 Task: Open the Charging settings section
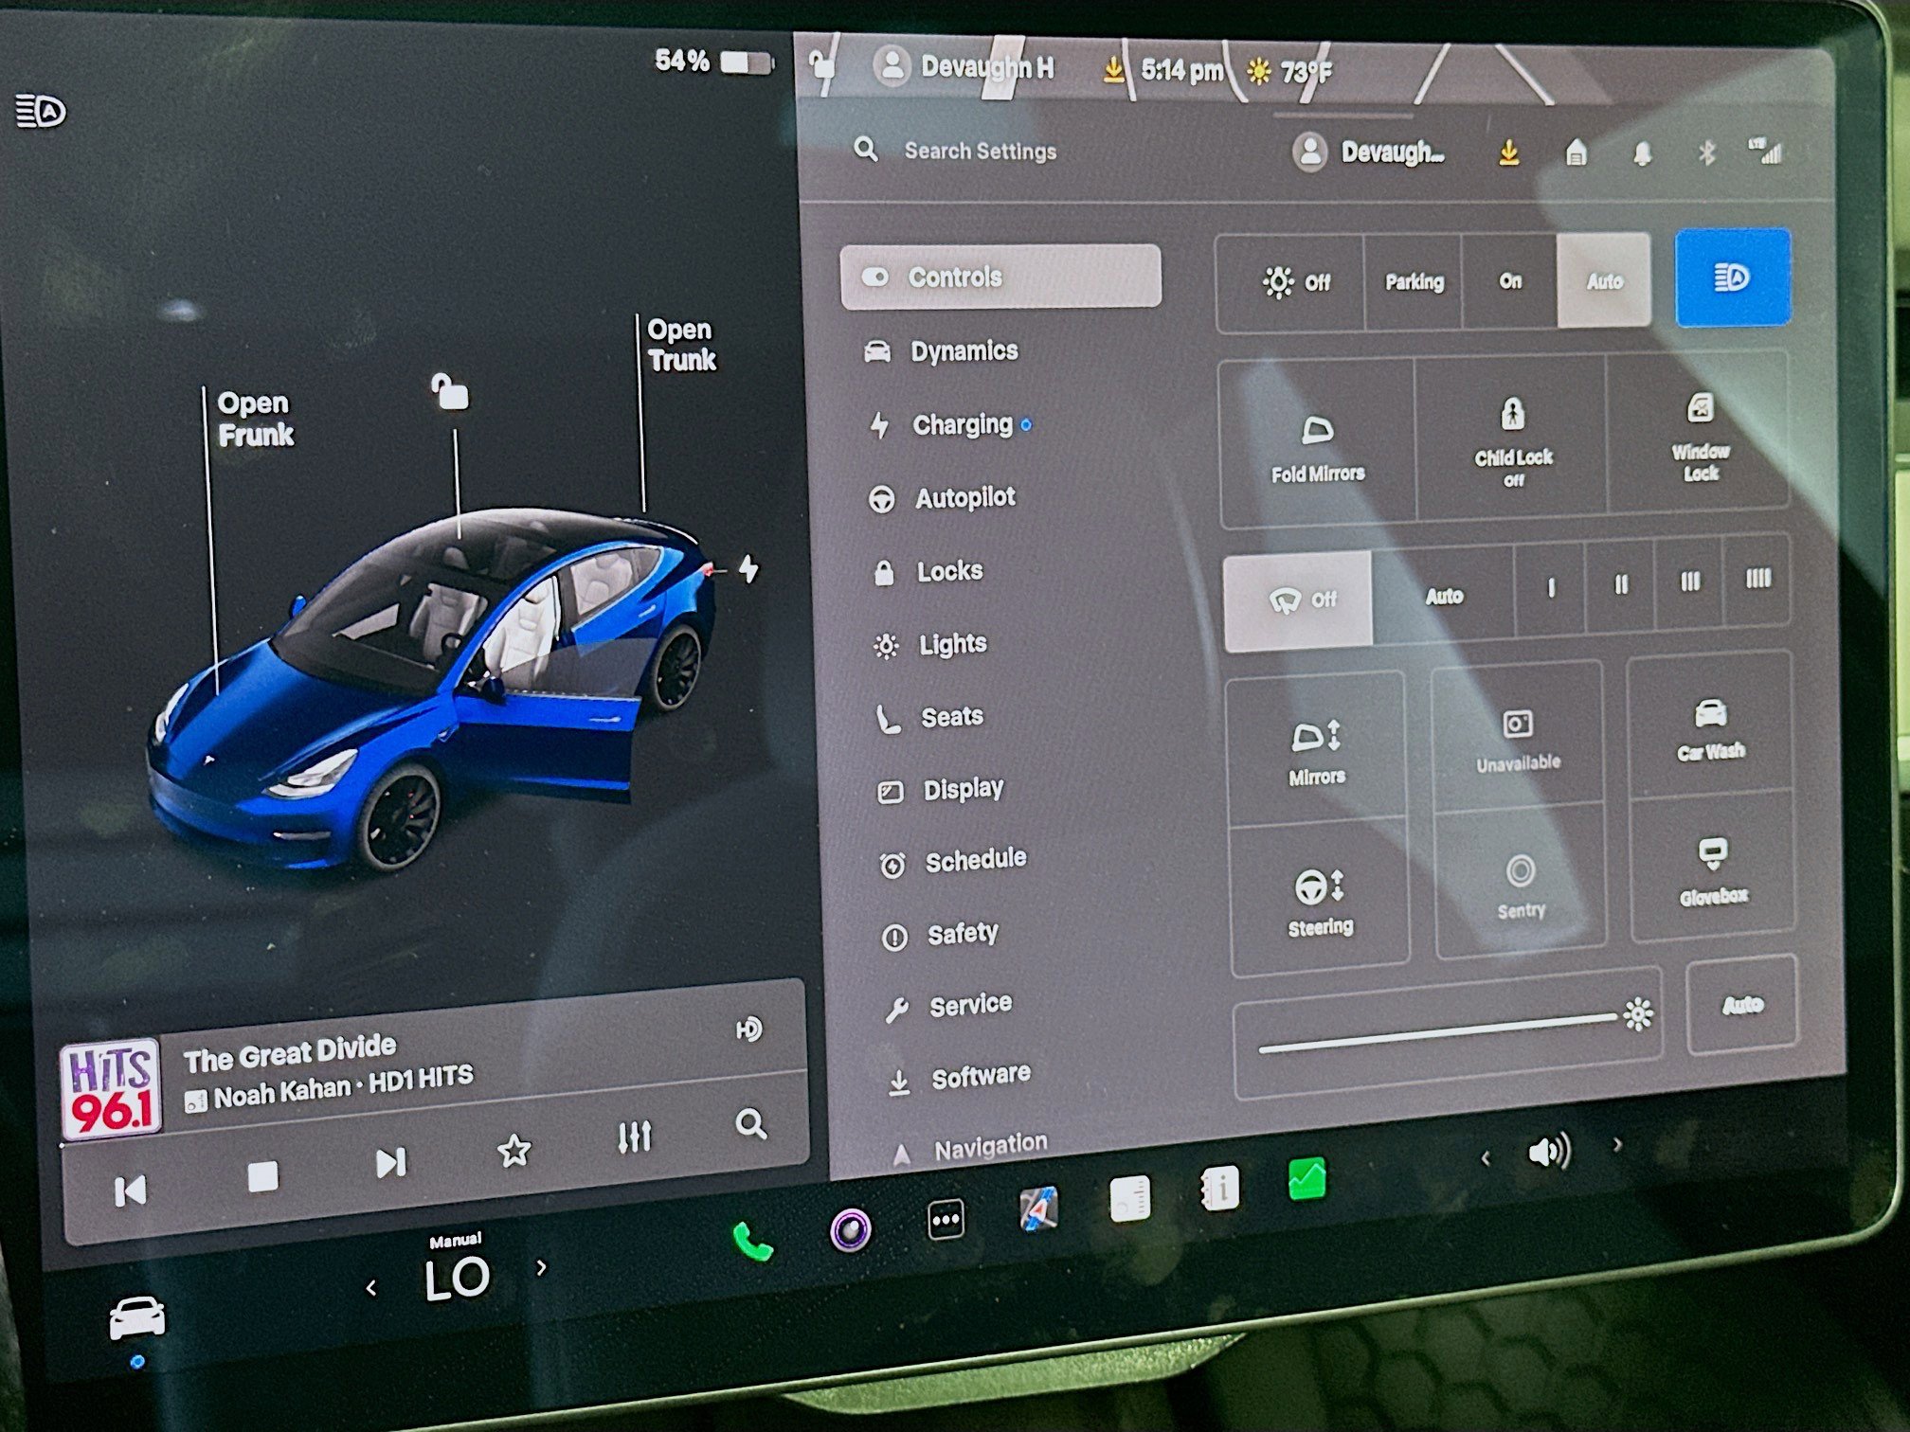tap(961, 425)
